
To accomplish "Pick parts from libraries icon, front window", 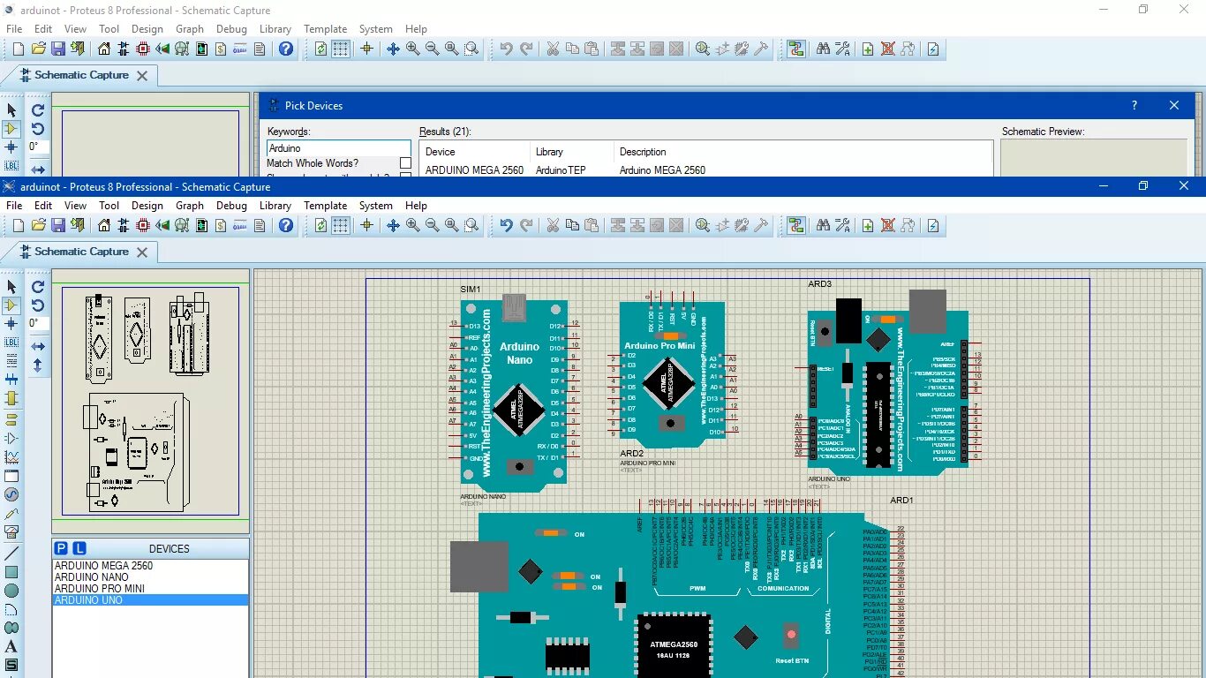I will pos(702,226).
